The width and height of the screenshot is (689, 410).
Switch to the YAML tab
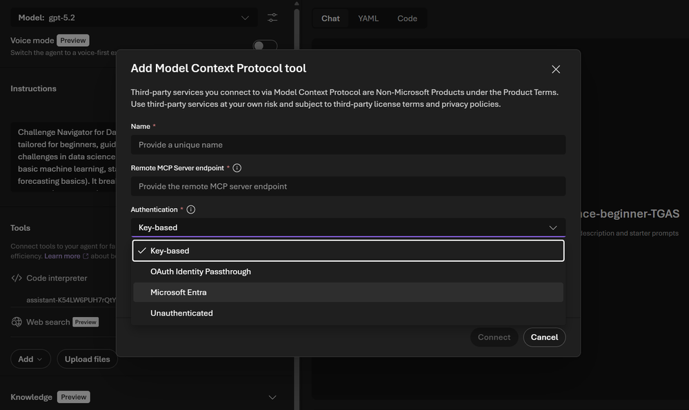[368, 18]
